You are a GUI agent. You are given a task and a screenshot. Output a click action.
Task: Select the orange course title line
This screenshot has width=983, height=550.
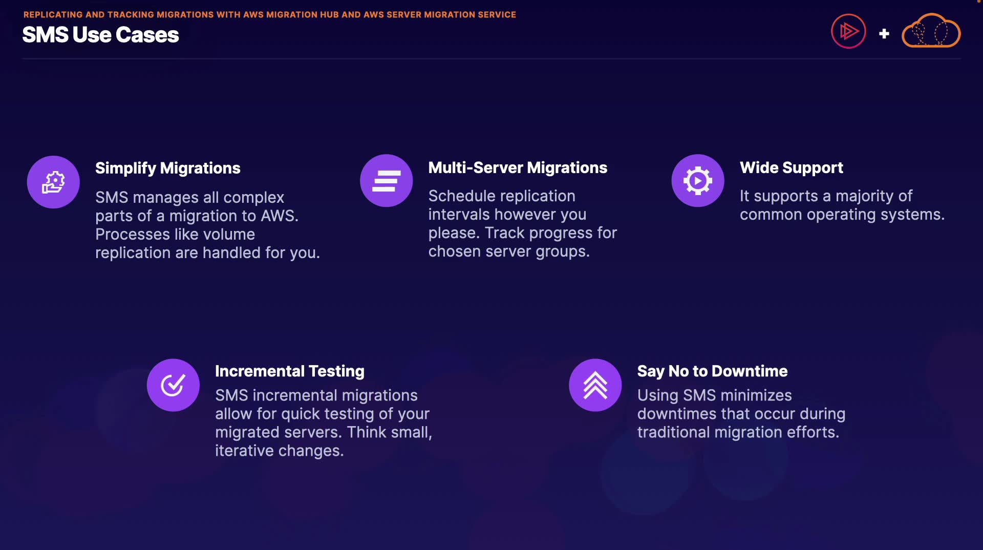click(270, 14)
